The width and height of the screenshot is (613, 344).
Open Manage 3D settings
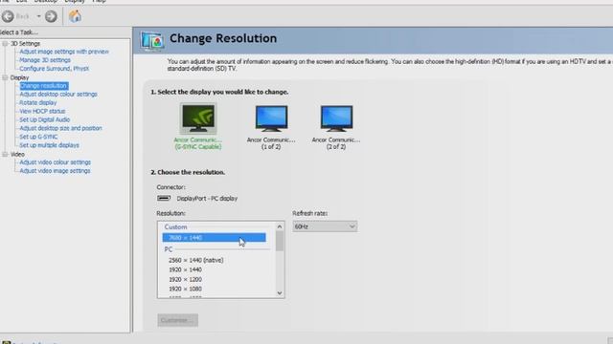[x=45, y=60]
